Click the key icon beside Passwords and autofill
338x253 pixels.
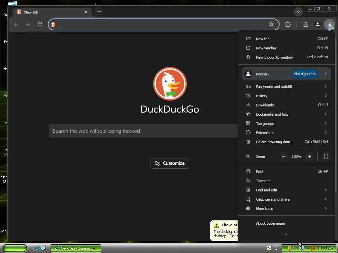[x=248, y=87]
